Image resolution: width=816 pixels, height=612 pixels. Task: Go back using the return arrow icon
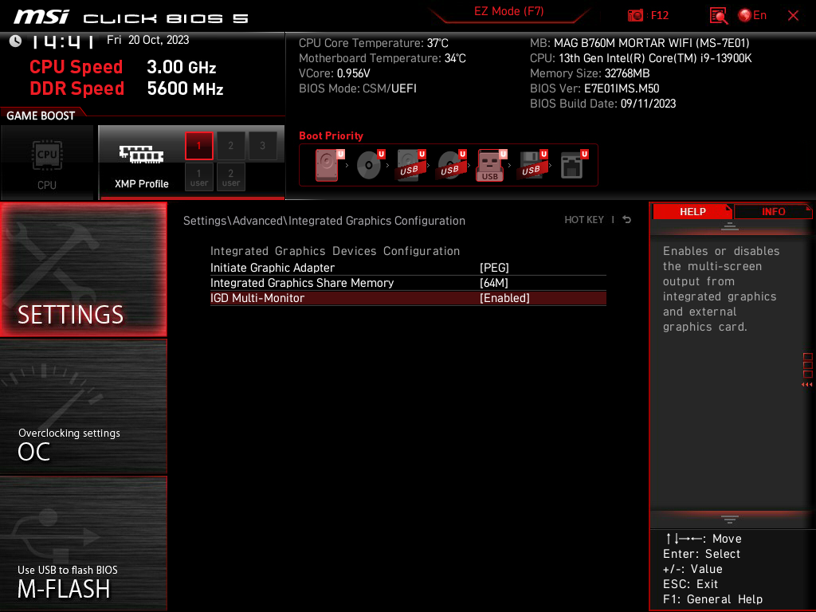(x=627, y=220)
